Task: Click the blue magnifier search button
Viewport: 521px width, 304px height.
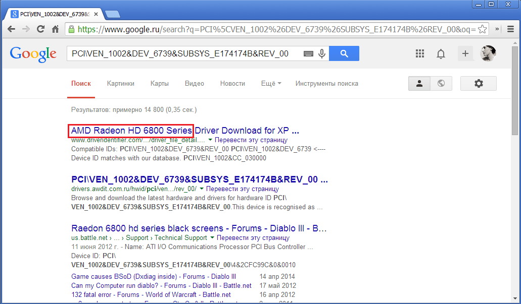Action: [x=344, y=53]
